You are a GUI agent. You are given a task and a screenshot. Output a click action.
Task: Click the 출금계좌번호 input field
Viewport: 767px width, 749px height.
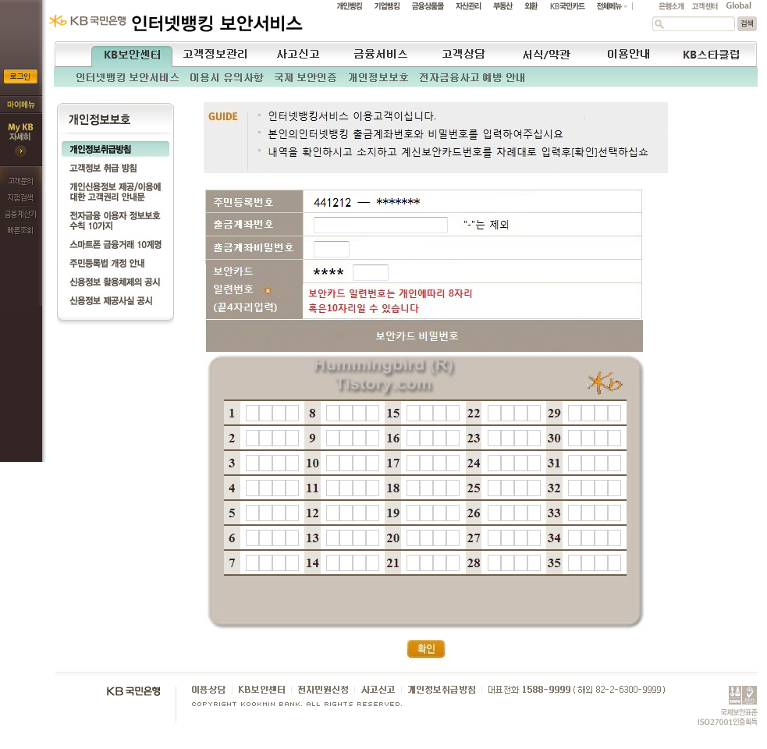click(381, 225)
